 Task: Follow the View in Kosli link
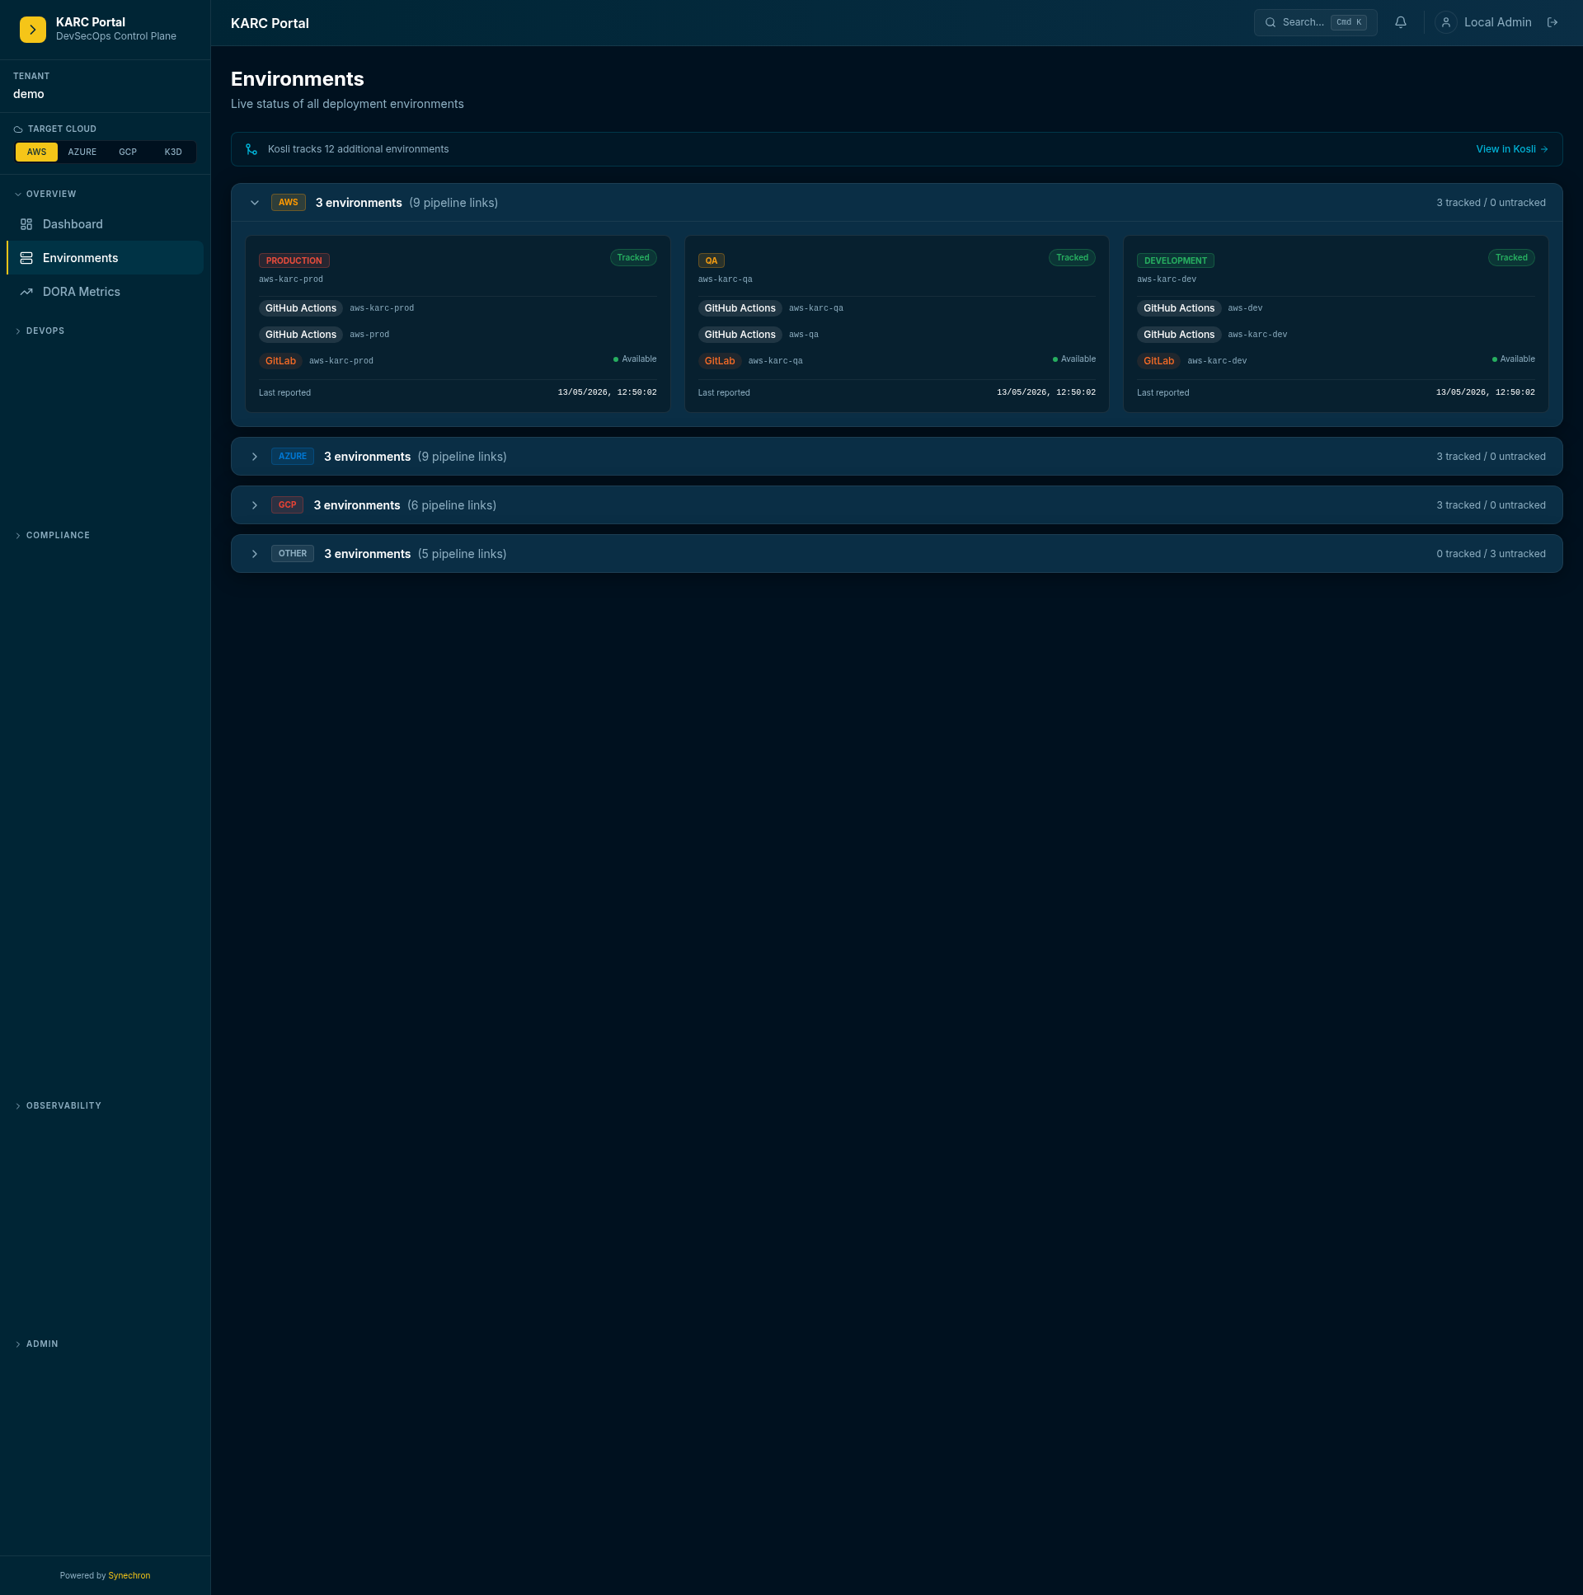click(x=1511, y=149)
